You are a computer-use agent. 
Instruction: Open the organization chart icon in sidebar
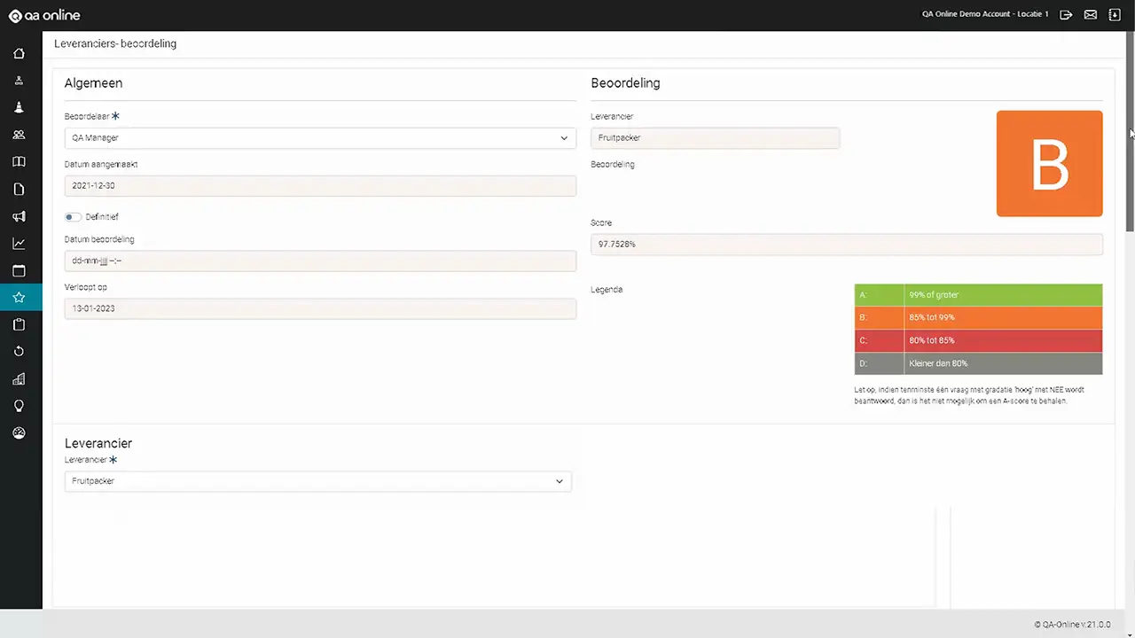tap(19, 81)
